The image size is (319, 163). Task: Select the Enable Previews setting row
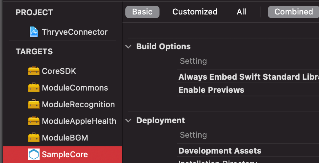(x=211, y=90)
